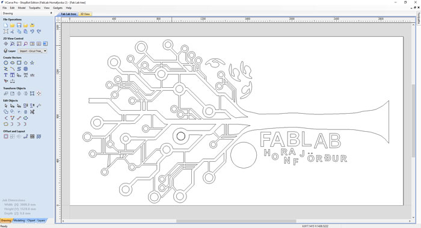Open the Edit menu
421x228 pixels.
(13, 8)
